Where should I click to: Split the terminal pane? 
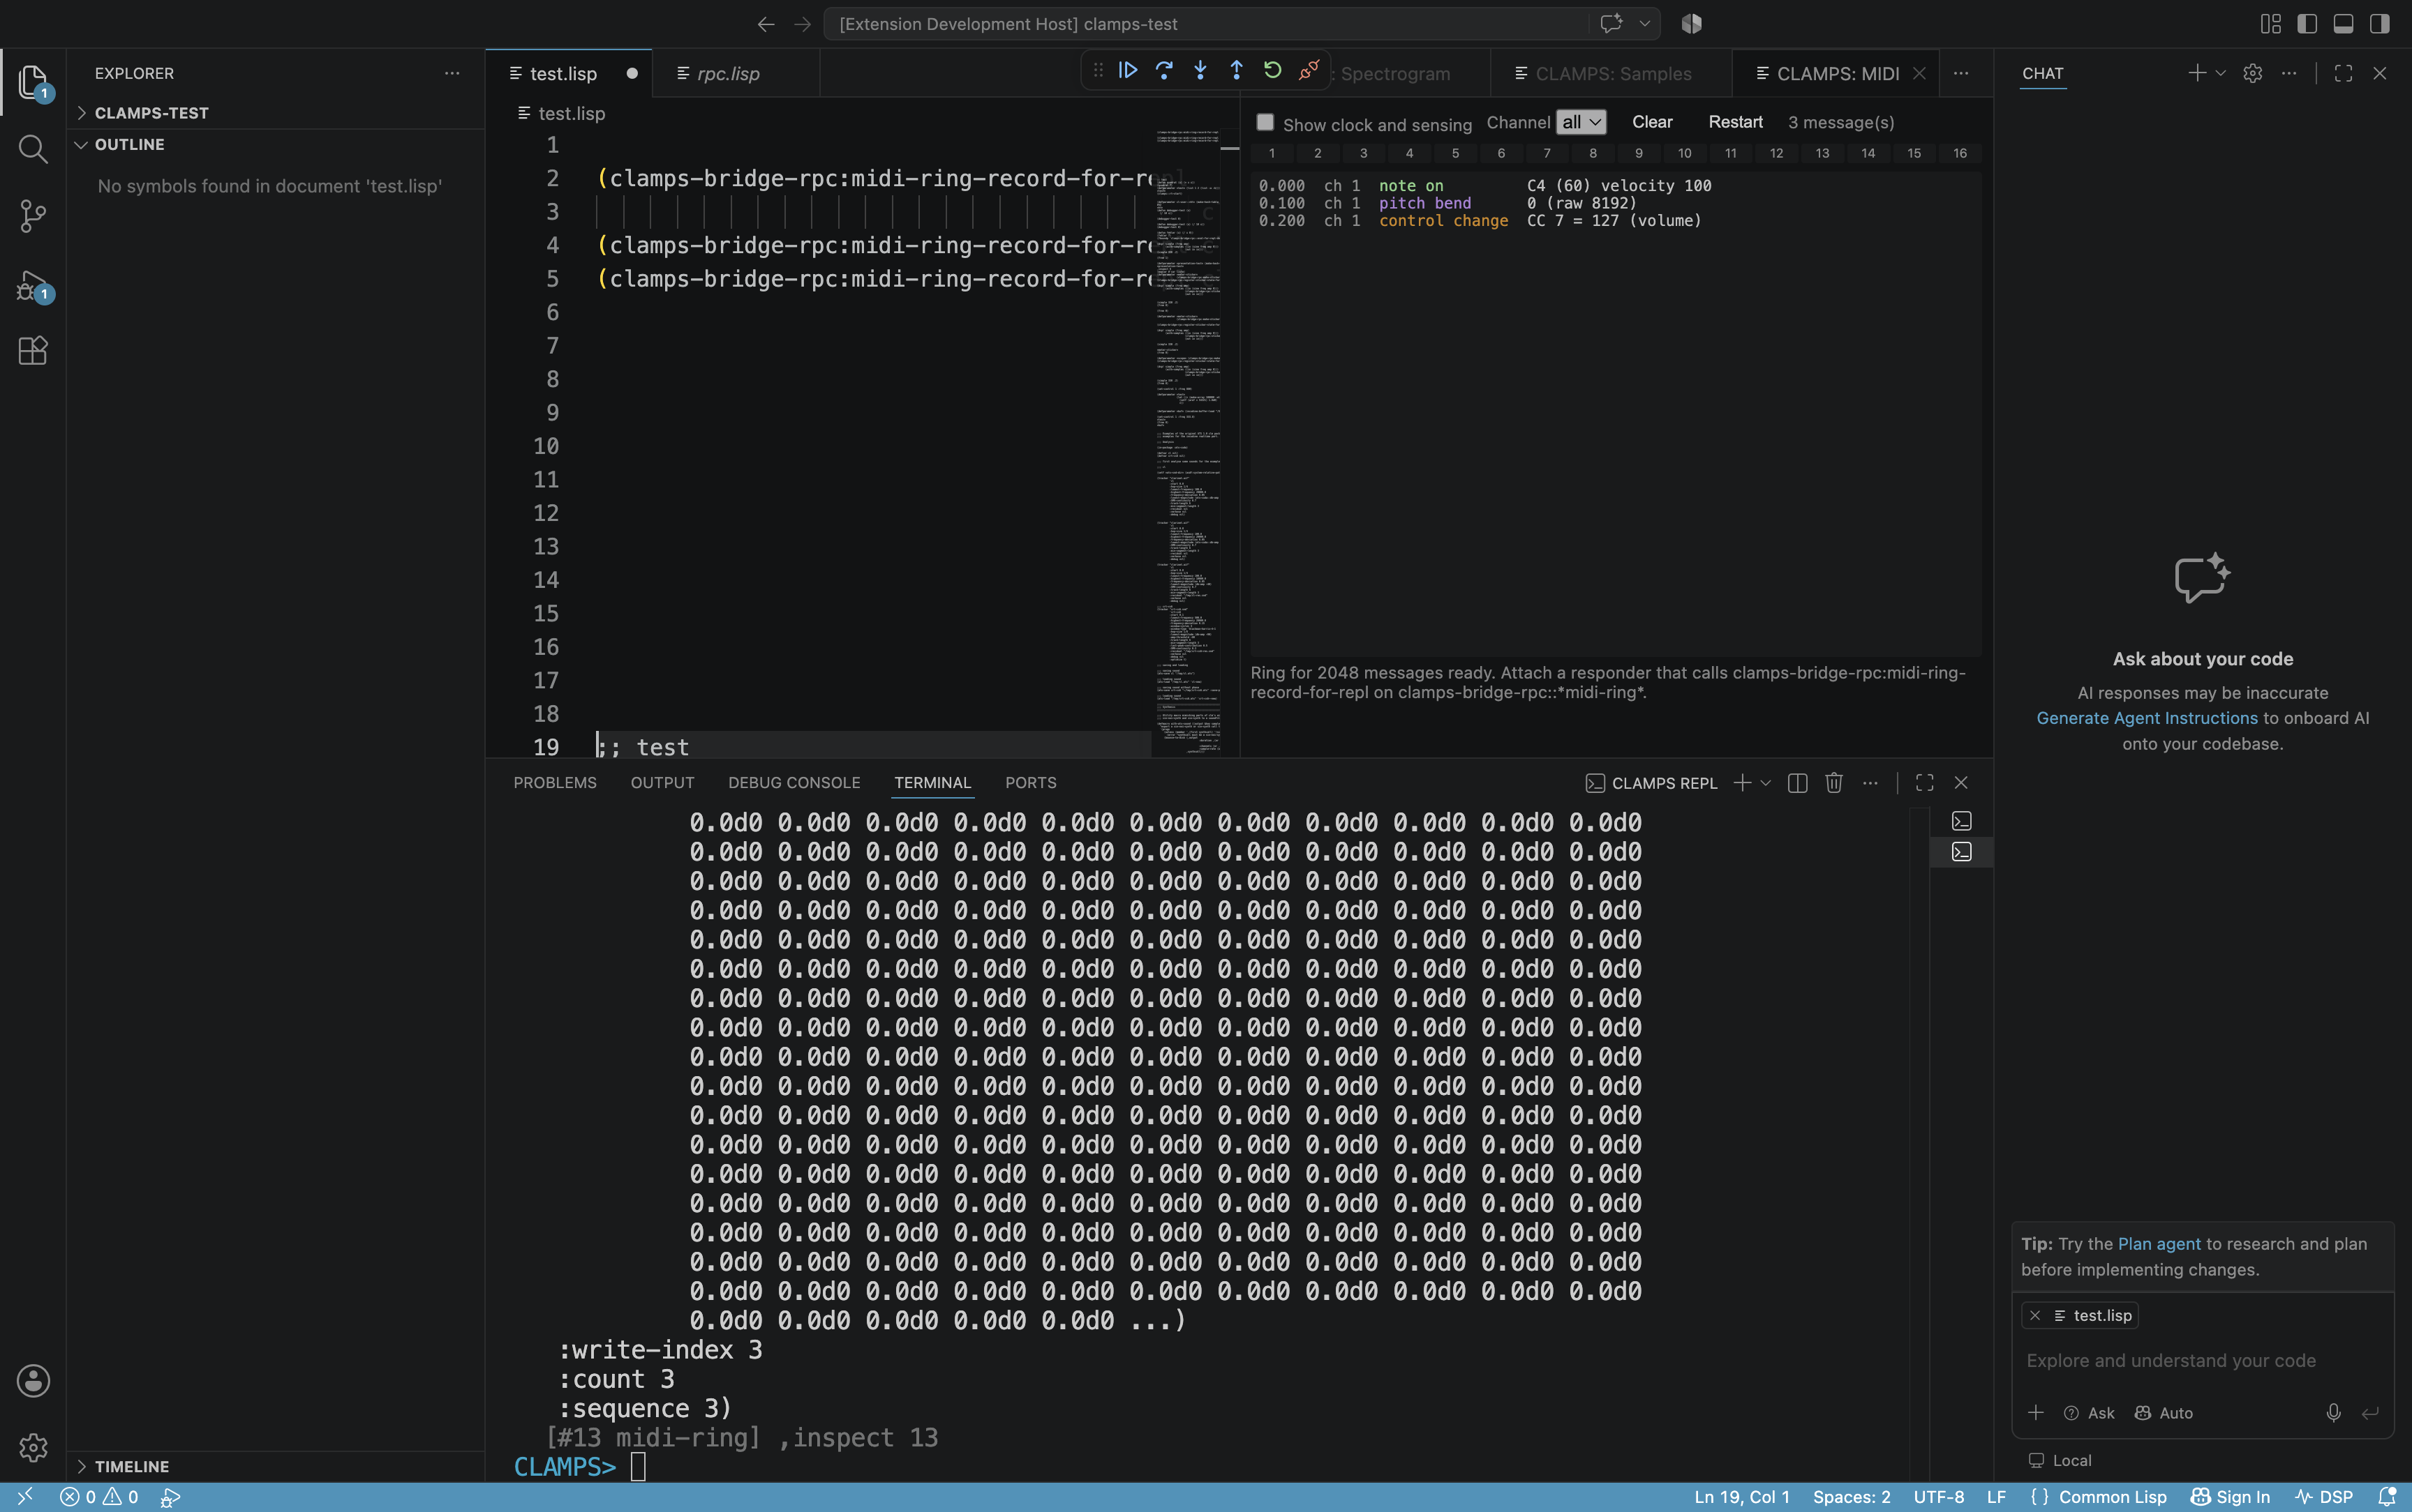pos(1796,783)
